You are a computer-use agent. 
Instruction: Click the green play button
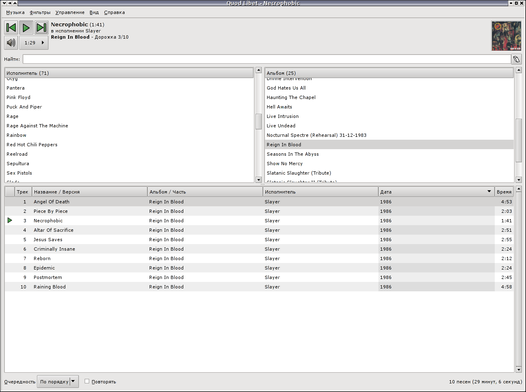(x=26, y=28)
